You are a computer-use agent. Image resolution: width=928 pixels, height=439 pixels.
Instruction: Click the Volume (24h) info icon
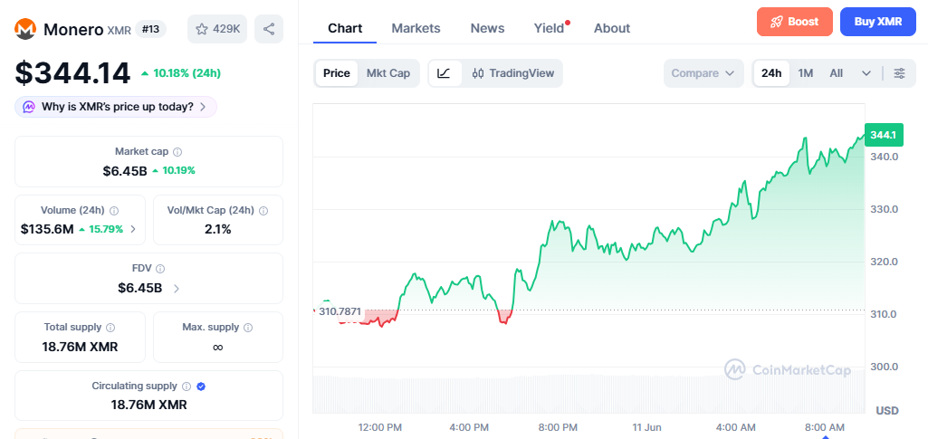pos(114,211)
